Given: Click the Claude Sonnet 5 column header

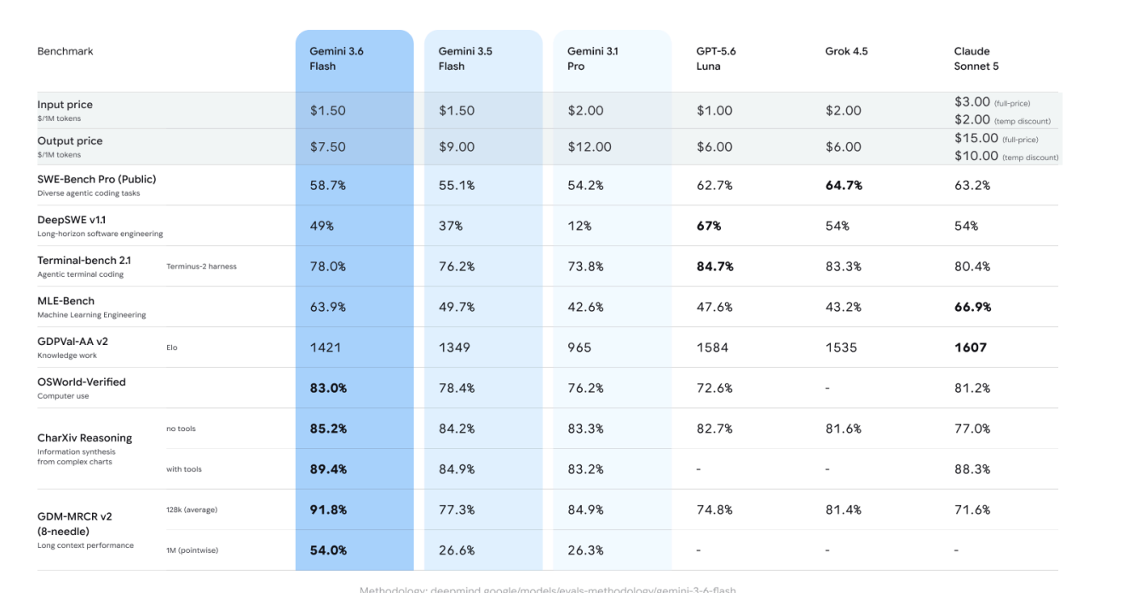Looking at the screenshot, I should click(x=976, y=59).
